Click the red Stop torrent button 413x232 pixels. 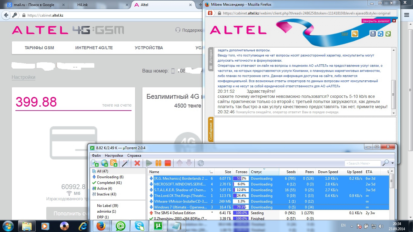[x=168, y=163]
